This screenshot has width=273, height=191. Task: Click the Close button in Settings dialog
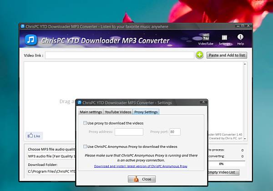coord(142,179)
